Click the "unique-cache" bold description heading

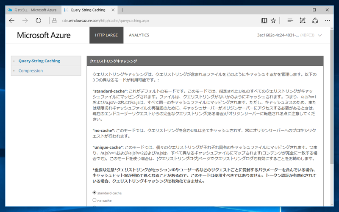pos(108,148)
